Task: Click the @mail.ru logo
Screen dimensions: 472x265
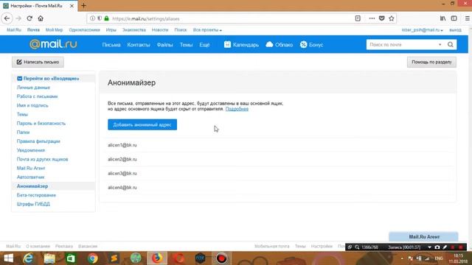Action: point(53,44)
